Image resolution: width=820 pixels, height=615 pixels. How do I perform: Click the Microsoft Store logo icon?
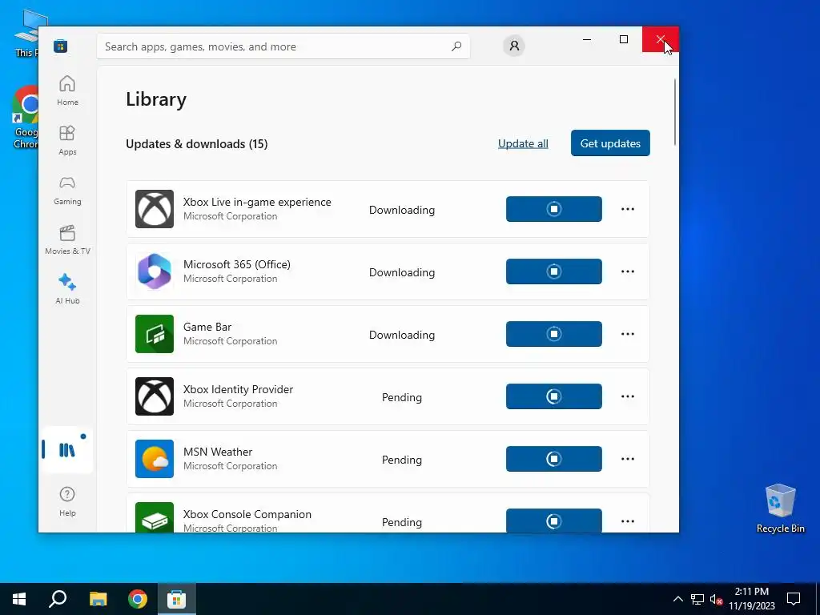coord(60,46)
